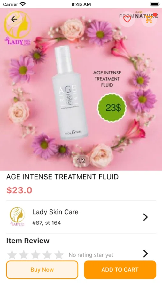The height and width of the screenshot is (289, 162).
Task: Tap the AGE INTENSE TREATMENT FLUID title
Action: point(62,177)
